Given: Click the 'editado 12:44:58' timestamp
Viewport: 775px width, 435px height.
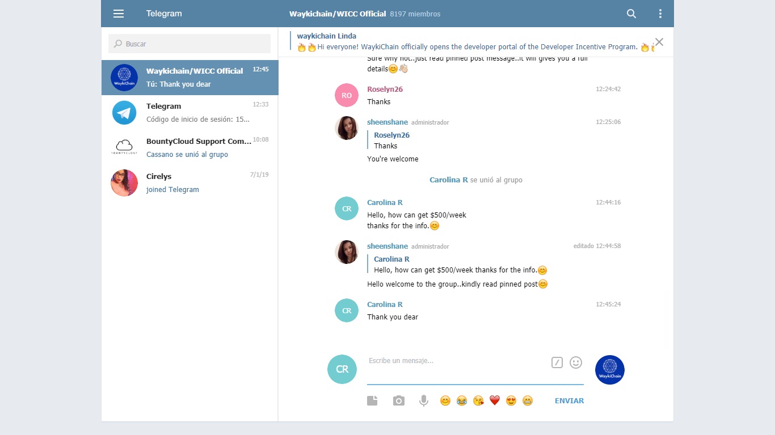Looking at the screenshot, I should click(x=597, y=246).
